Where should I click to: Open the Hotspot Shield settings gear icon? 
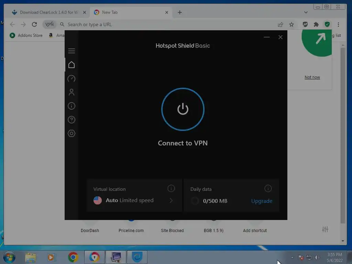71,133
